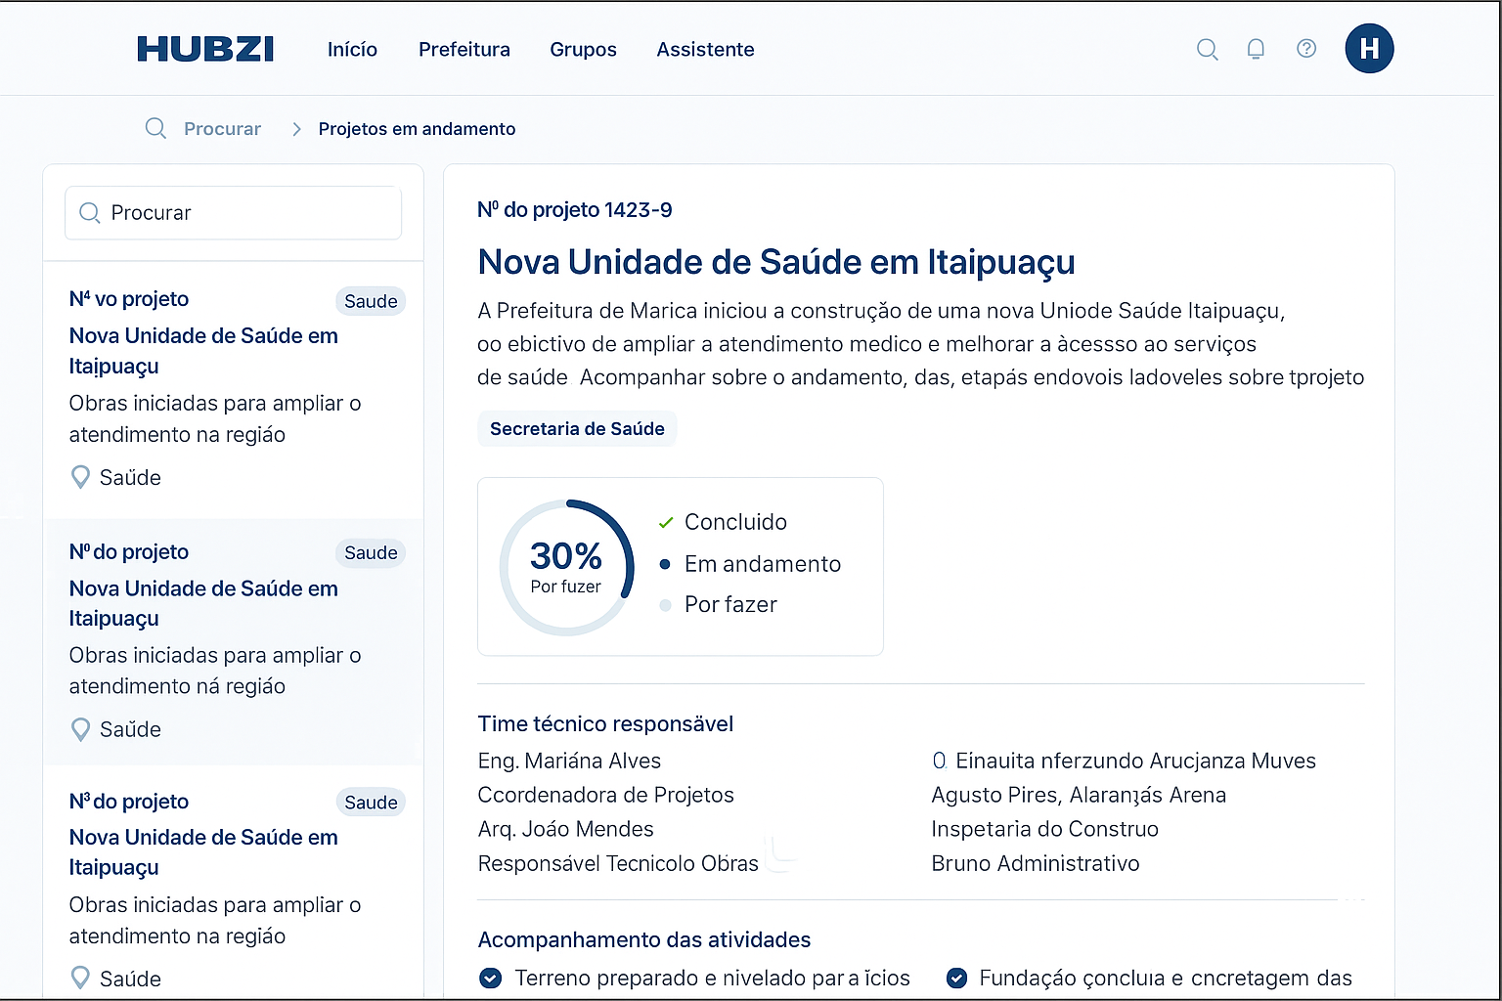Open the Secretaria de Saúde tag filter
Screen dimensions: 1502x1001
point(576,428)
